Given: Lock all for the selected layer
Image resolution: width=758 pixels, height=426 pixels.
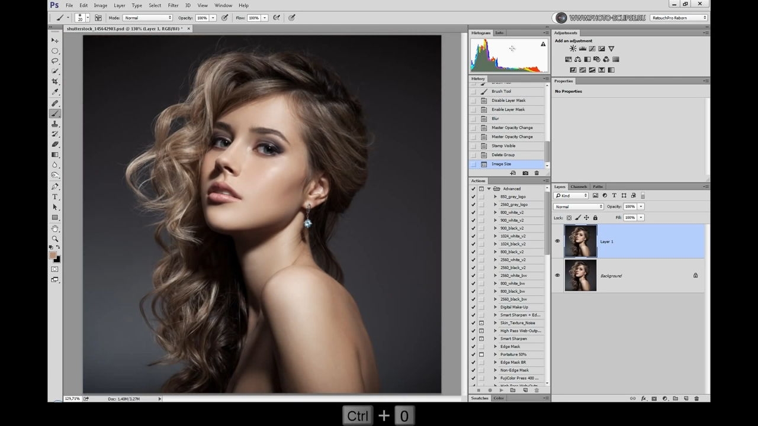Looking at the screenshot, I should [x=595, y=218].
